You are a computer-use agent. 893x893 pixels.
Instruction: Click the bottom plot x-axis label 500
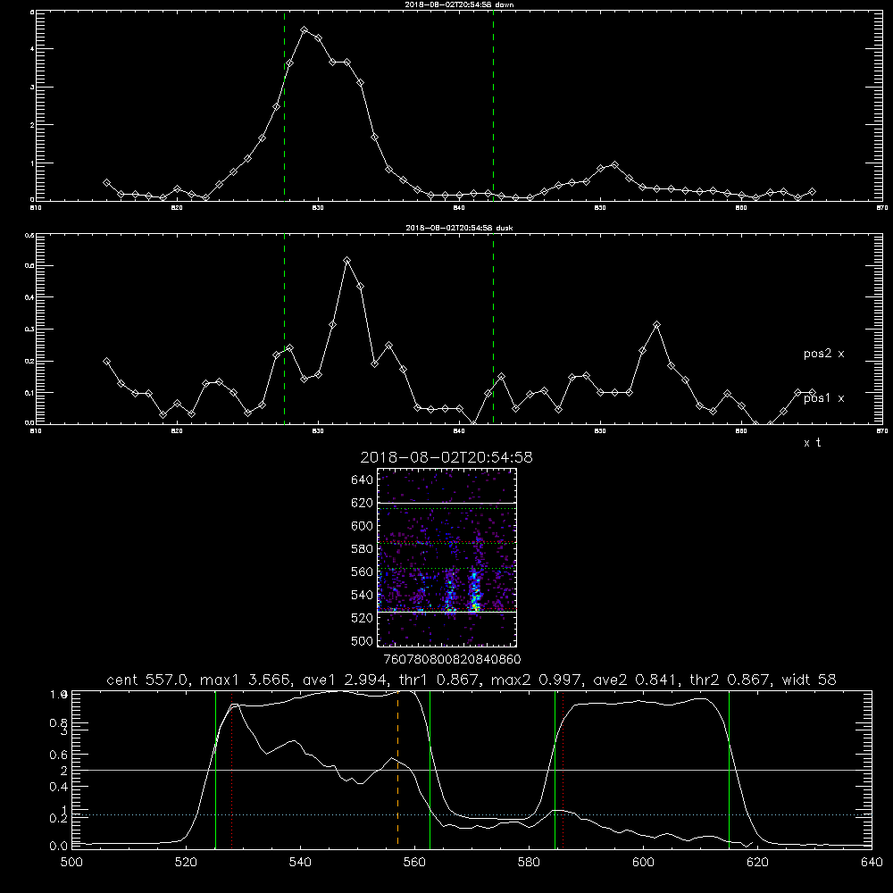pyautogui.click(x=71, y=863)
